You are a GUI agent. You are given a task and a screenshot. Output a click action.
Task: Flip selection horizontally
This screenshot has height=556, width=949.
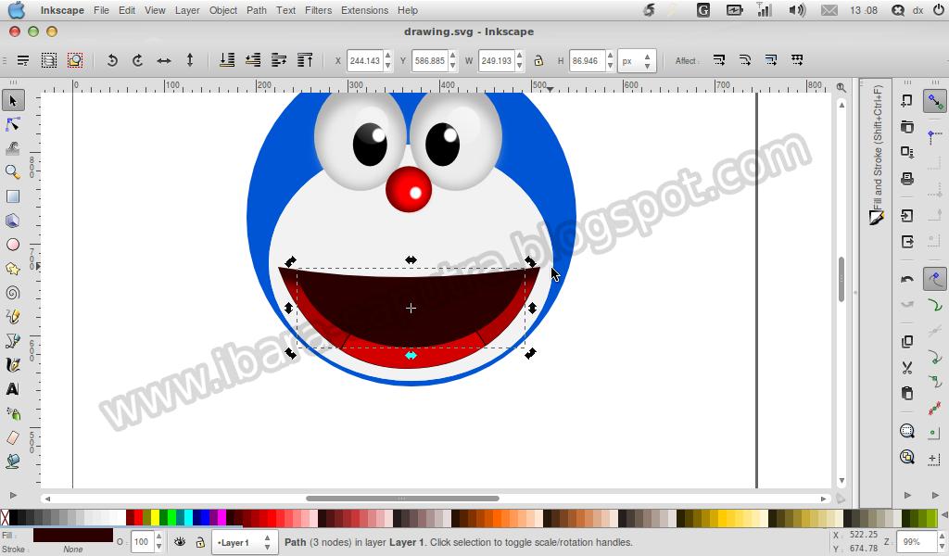(164, 60)
